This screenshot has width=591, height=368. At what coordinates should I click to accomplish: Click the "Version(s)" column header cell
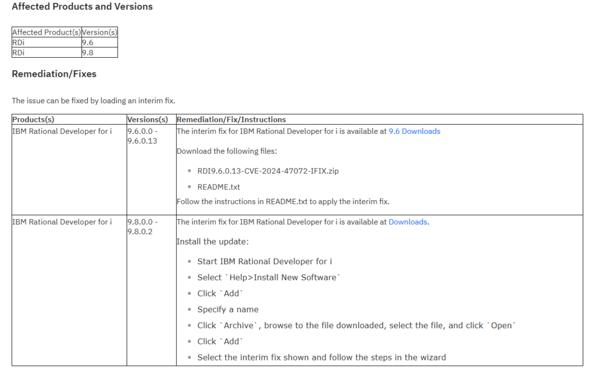tap(99, 32)
